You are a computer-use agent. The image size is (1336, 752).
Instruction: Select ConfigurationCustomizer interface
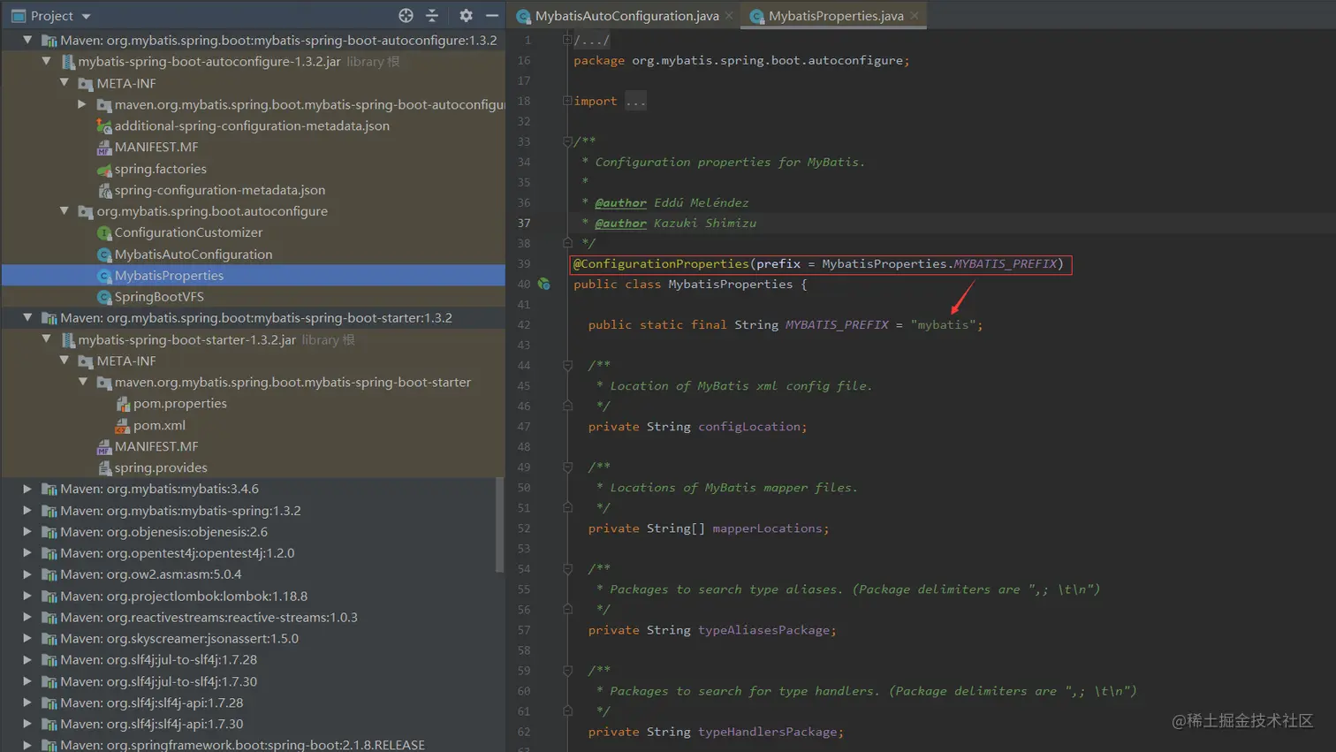pyautogui.click(x=188, y=232)
